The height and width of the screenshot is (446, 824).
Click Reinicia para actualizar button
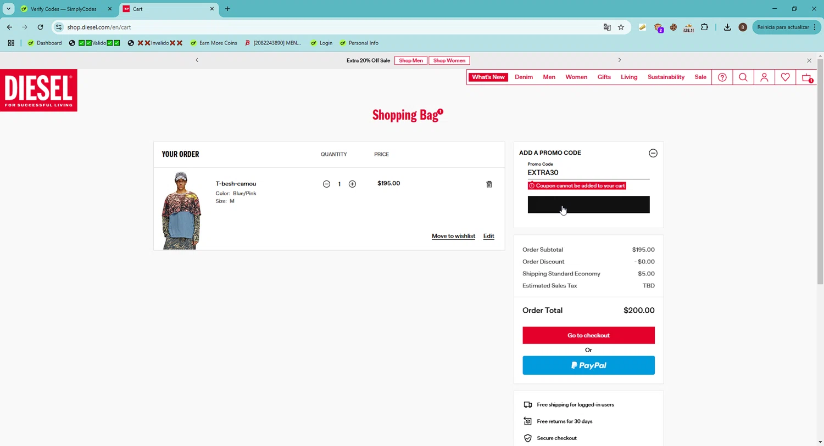(x=786, y=27)
